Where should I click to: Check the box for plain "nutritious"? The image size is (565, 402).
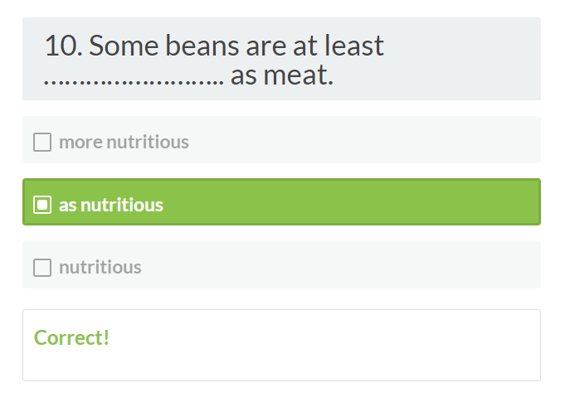tap(42, 268)
